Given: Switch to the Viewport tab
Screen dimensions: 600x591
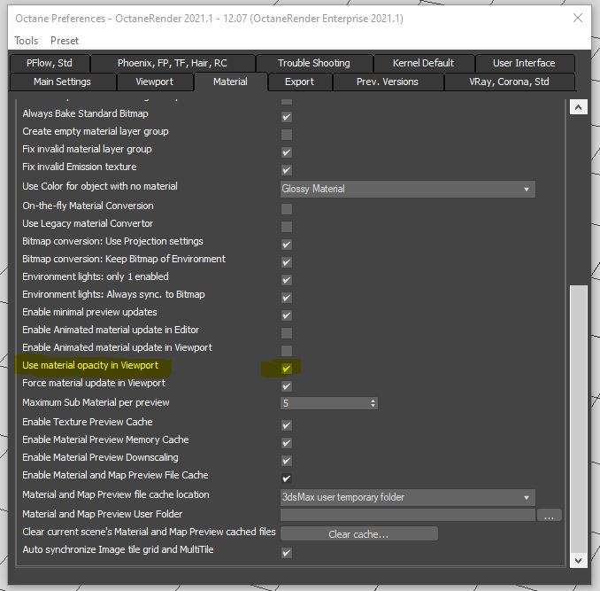Looking at the screenshot, I should pyautogui.click(x=154, y=82).
